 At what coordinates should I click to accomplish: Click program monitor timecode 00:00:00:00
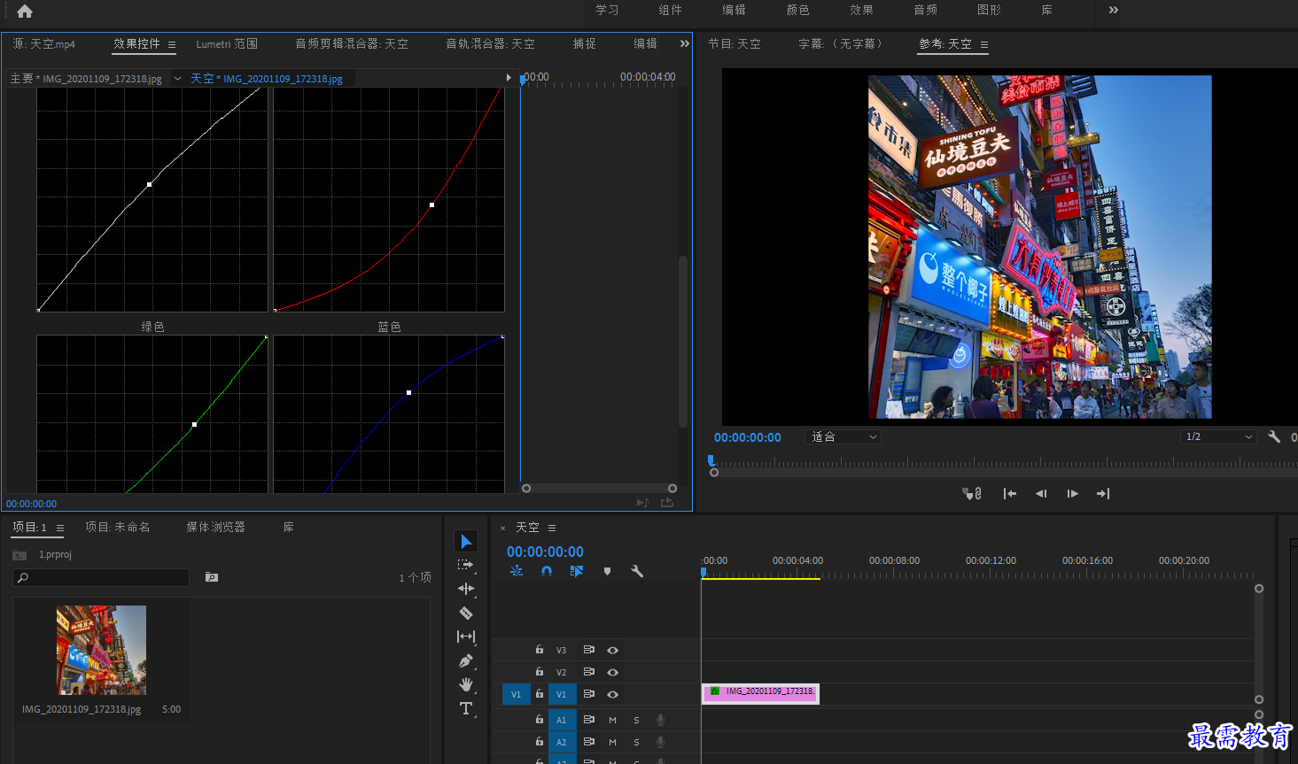pos(748,437)
